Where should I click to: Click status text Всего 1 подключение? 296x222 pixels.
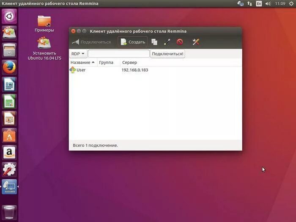[x=95, y=145]
